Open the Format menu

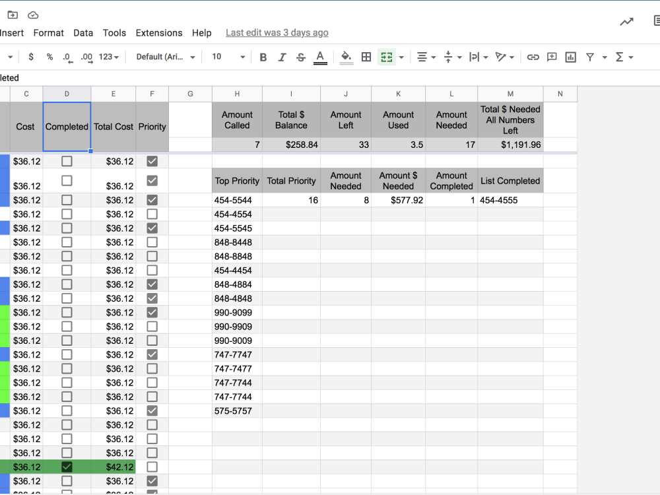coord(48,32)
